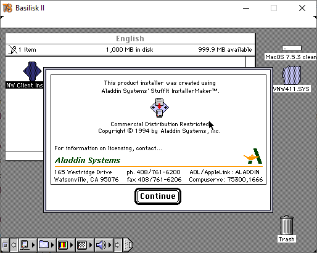The height and width of the screenshot is (253, 317).
Task: Minimize the Basilisk II window
Action: tap(246, 8)
